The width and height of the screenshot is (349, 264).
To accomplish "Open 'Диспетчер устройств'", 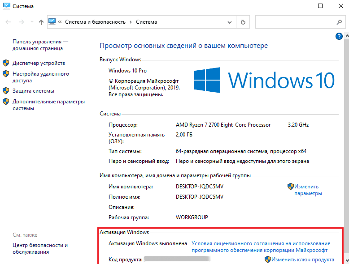I will pos(39,63).
